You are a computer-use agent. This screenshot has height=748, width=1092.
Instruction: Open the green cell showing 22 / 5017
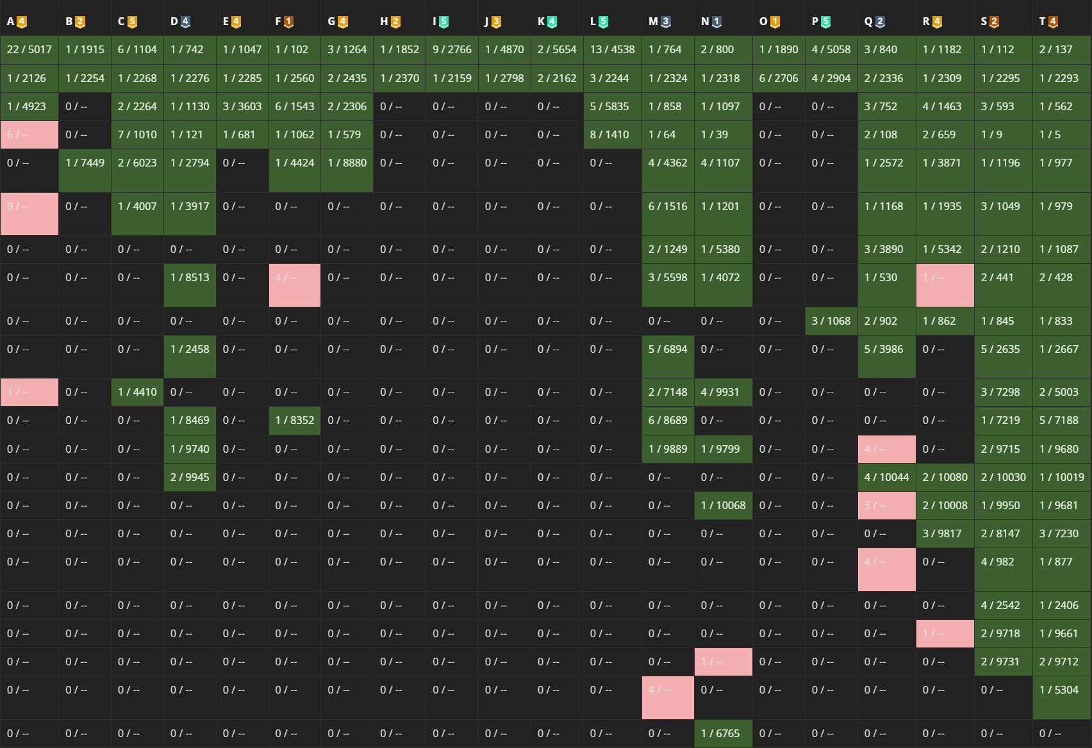pos(29,49)
